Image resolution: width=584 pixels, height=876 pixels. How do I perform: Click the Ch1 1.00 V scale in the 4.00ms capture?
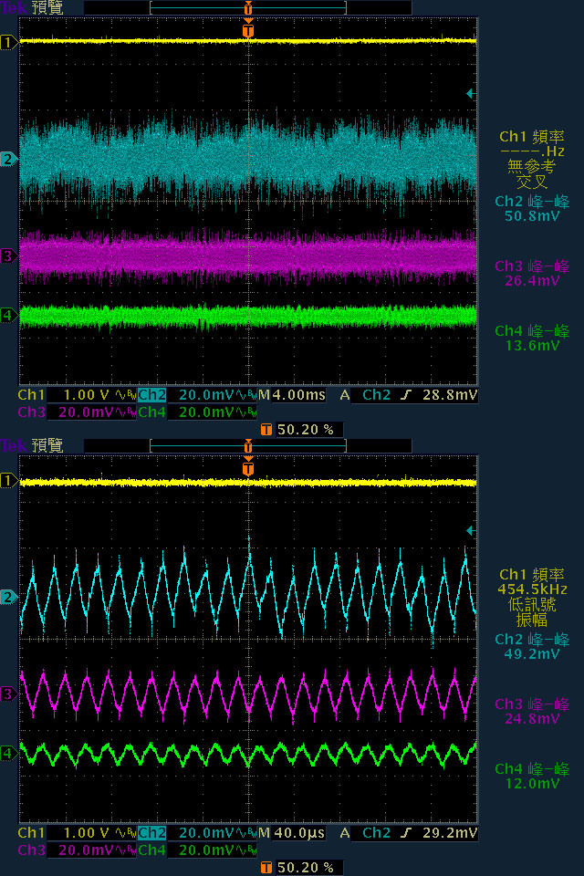point(77,395)
